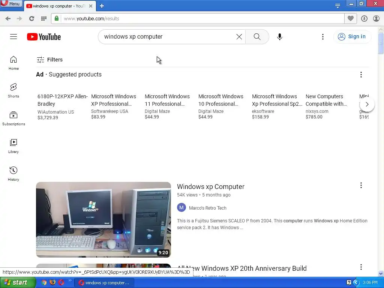Open the Marco's Retro Tech channel name
This screenshot has height=288, width=384.
(208, 208)
